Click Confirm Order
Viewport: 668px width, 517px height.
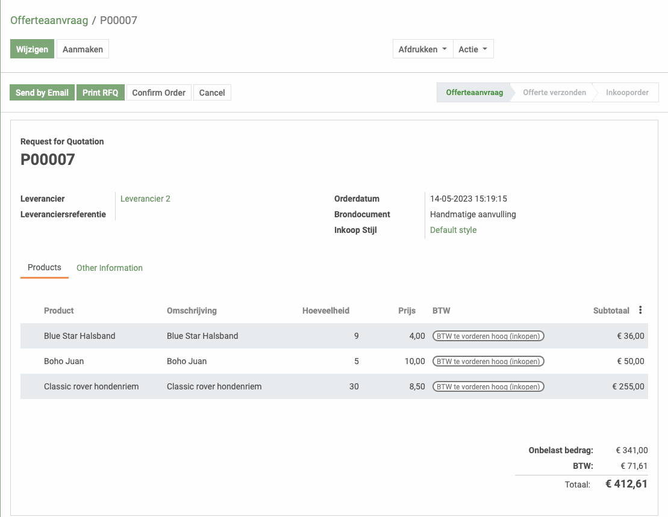coord(159,92)
